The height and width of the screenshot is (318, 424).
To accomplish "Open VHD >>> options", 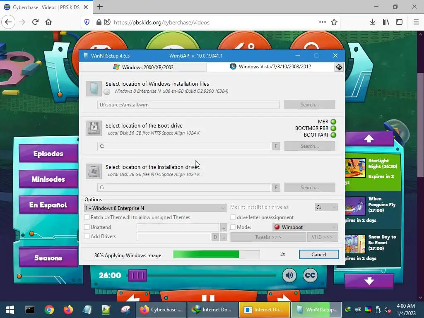I will pyautogui.click(x=322, y=237).
